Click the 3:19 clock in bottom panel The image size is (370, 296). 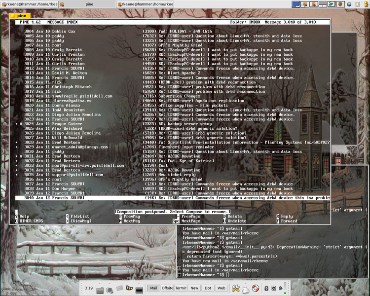(89, 288)
